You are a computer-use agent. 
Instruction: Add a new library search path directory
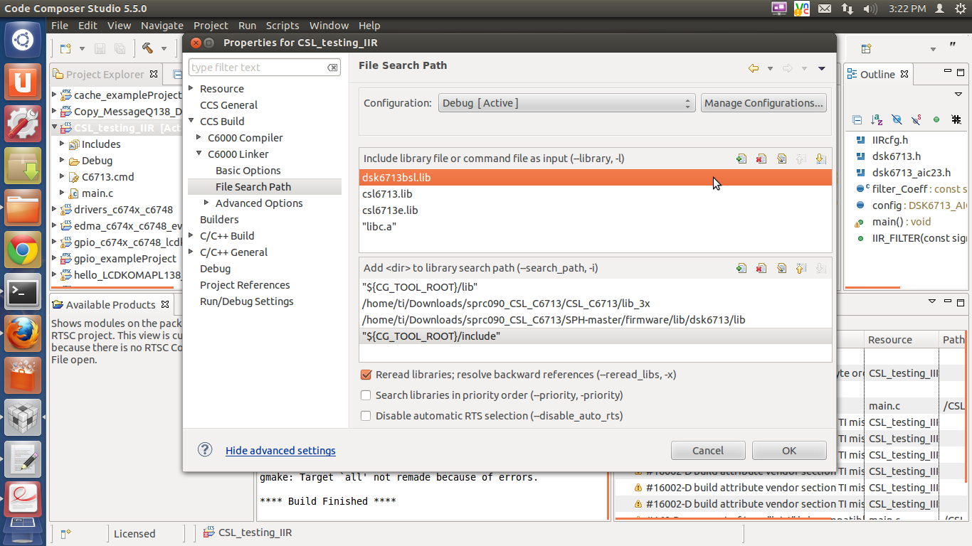pos(741,268)
